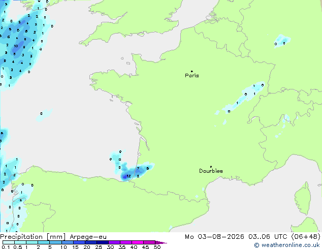This screenshot has height=249, width=322.
Task: Click the forecast date 'Mo 03-08-2026 03..06 UTC'
Action: tap(236, 236)
